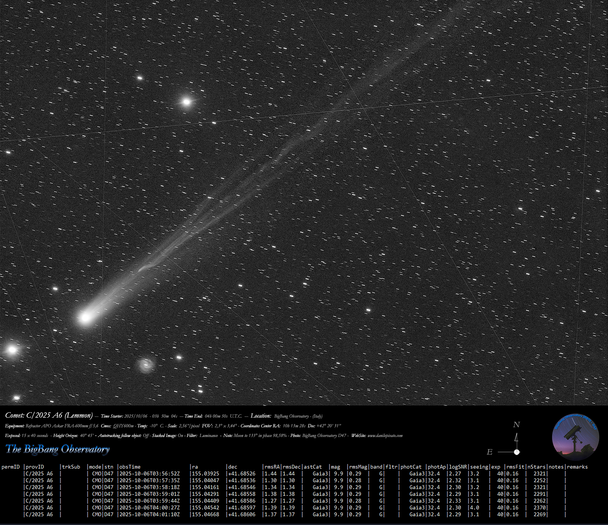The height and width of the screenshot is (525, 608).
Task: Open the www.danilopivato.com website link
Action: (385, 436)
